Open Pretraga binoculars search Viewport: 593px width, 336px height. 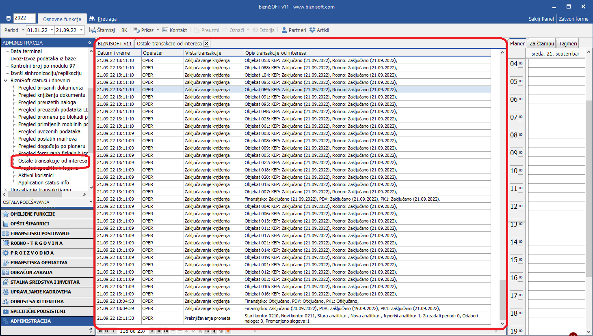(92, 19)
